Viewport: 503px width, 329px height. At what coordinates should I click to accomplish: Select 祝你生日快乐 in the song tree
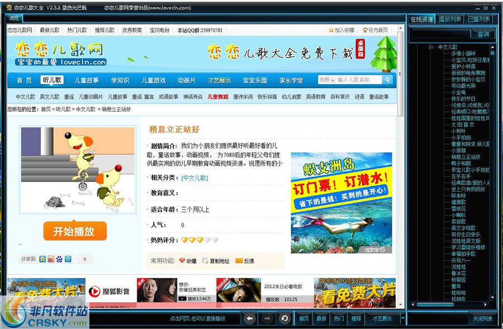click(x=466, y=235)
